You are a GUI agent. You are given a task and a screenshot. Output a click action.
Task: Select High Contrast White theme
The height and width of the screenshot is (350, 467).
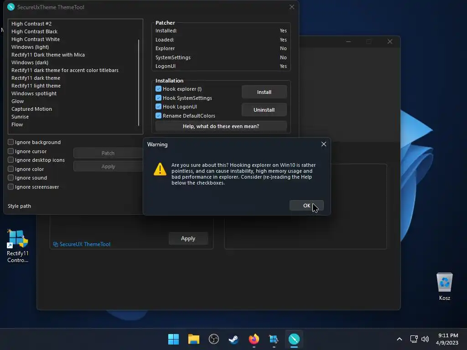tap(36, 39)
